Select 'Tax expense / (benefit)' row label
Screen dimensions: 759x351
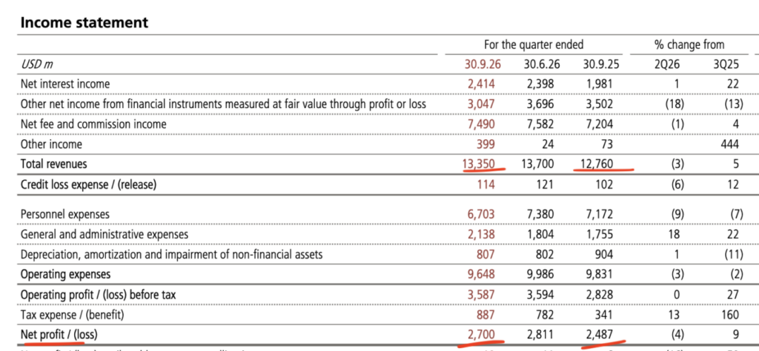pos(72,315)
